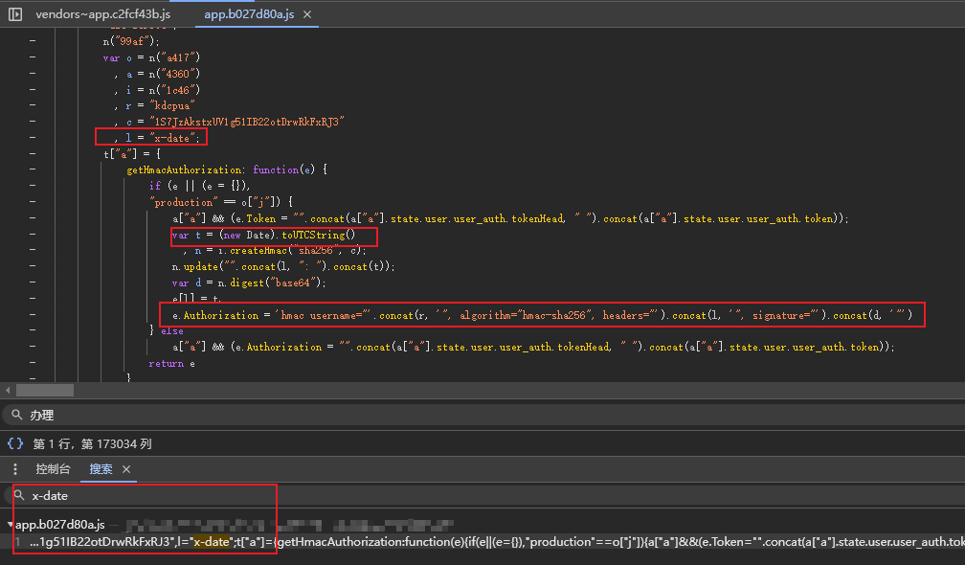Close the 搜索 search tab
The width and height of the screenshot is (965, 565).
pos(126,469)
